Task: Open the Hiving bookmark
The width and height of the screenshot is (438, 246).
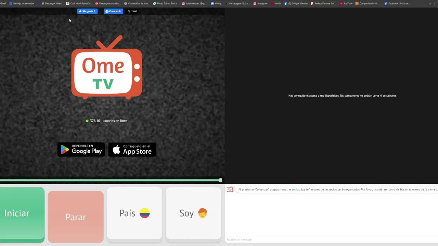Action: [216, 3]
